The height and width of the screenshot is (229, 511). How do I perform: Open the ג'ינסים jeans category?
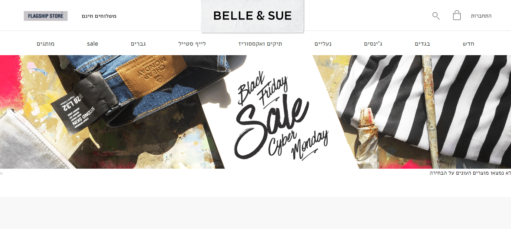tap(373, 44)
